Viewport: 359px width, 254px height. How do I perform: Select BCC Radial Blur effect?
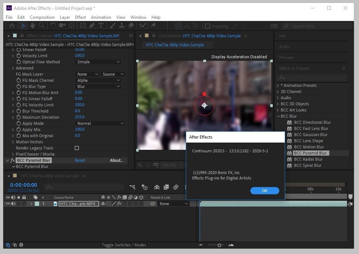coord(308,159)
